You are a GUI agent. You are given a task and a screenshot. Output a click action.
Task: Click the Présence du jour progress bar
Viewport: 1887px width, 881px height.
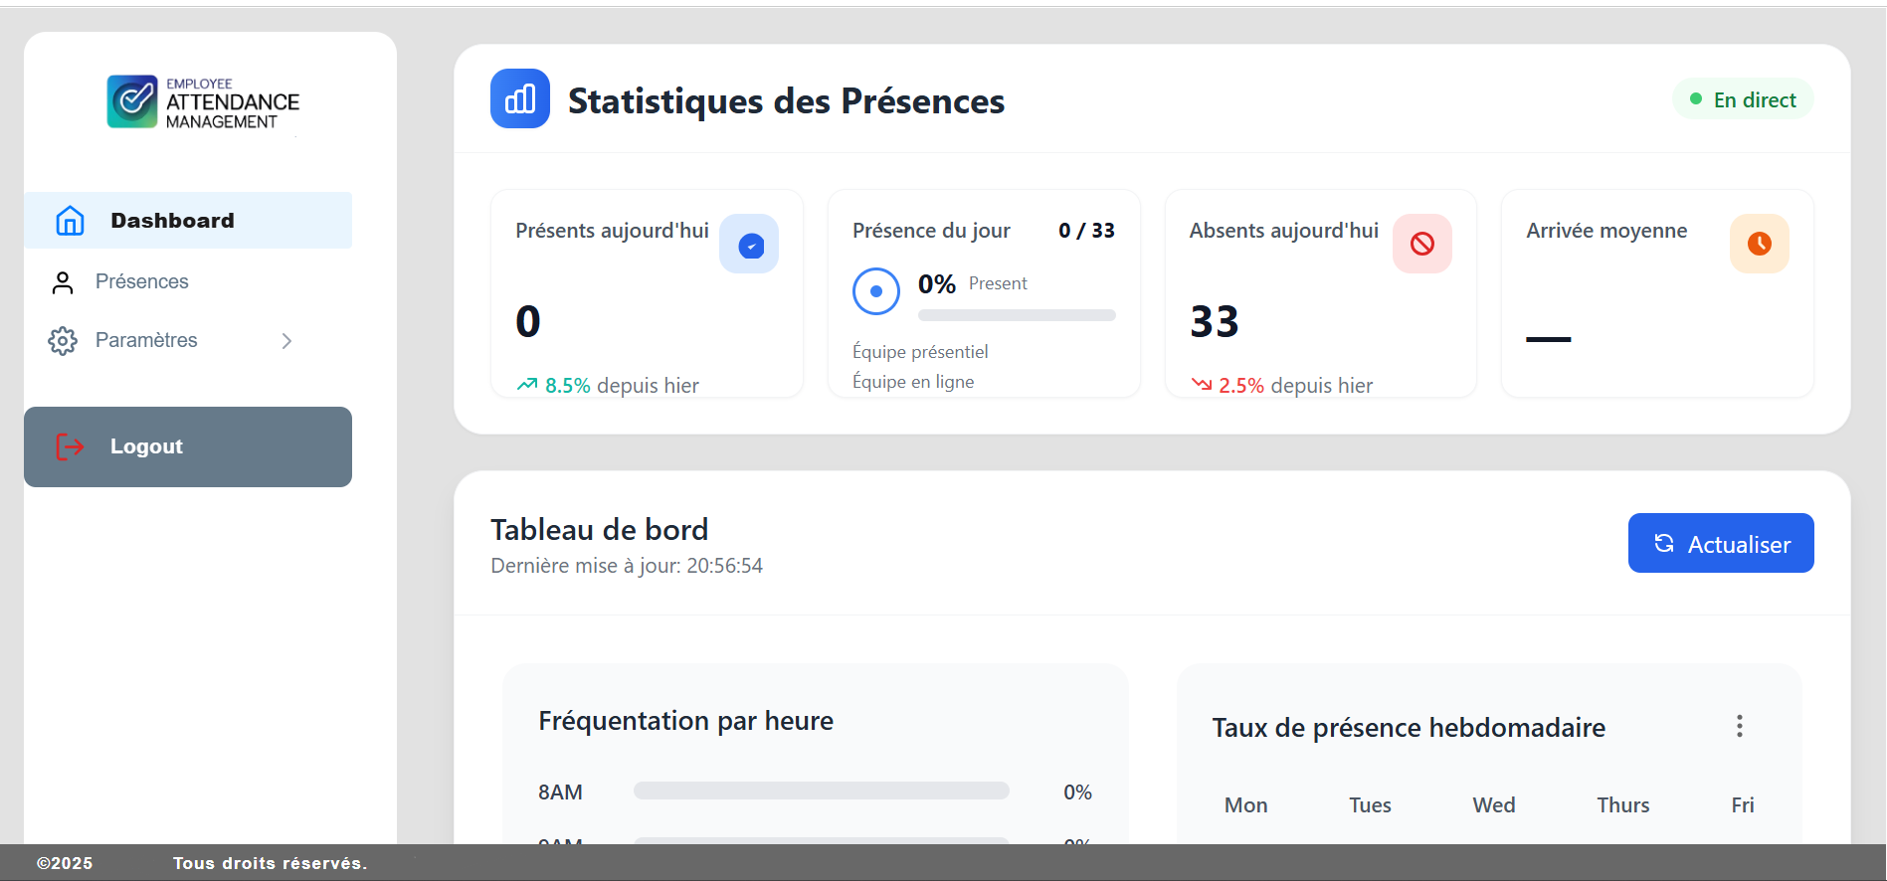(1017, 315)
